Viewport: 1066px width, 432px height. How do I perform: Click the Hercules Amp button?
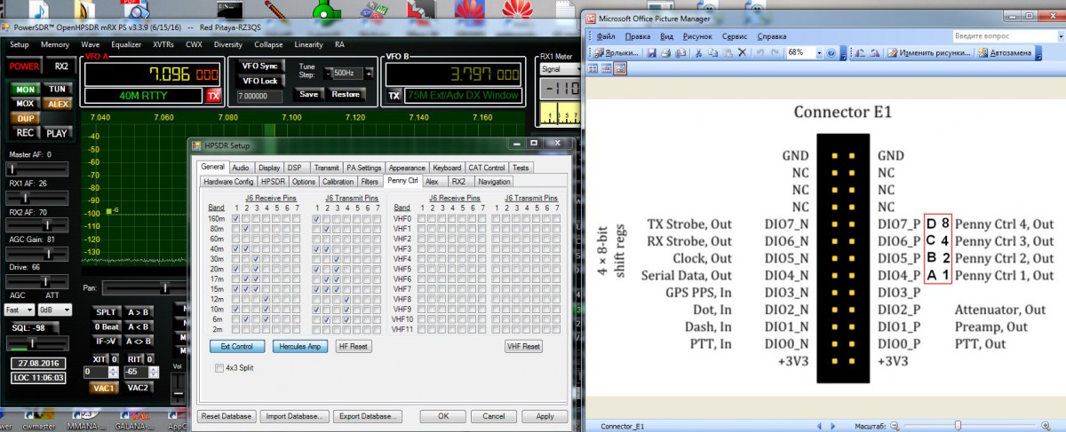(301, 346)
